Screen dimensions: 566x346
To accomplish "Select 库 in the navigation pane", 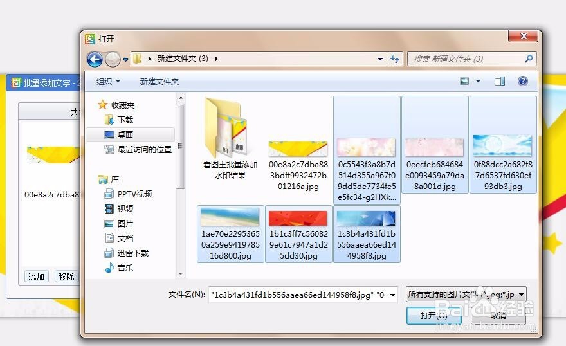I will pos(115,179).
